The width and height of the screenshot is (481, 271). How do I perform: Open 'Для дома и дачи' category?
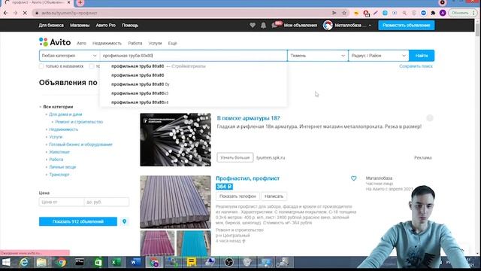tap(65, 114)
